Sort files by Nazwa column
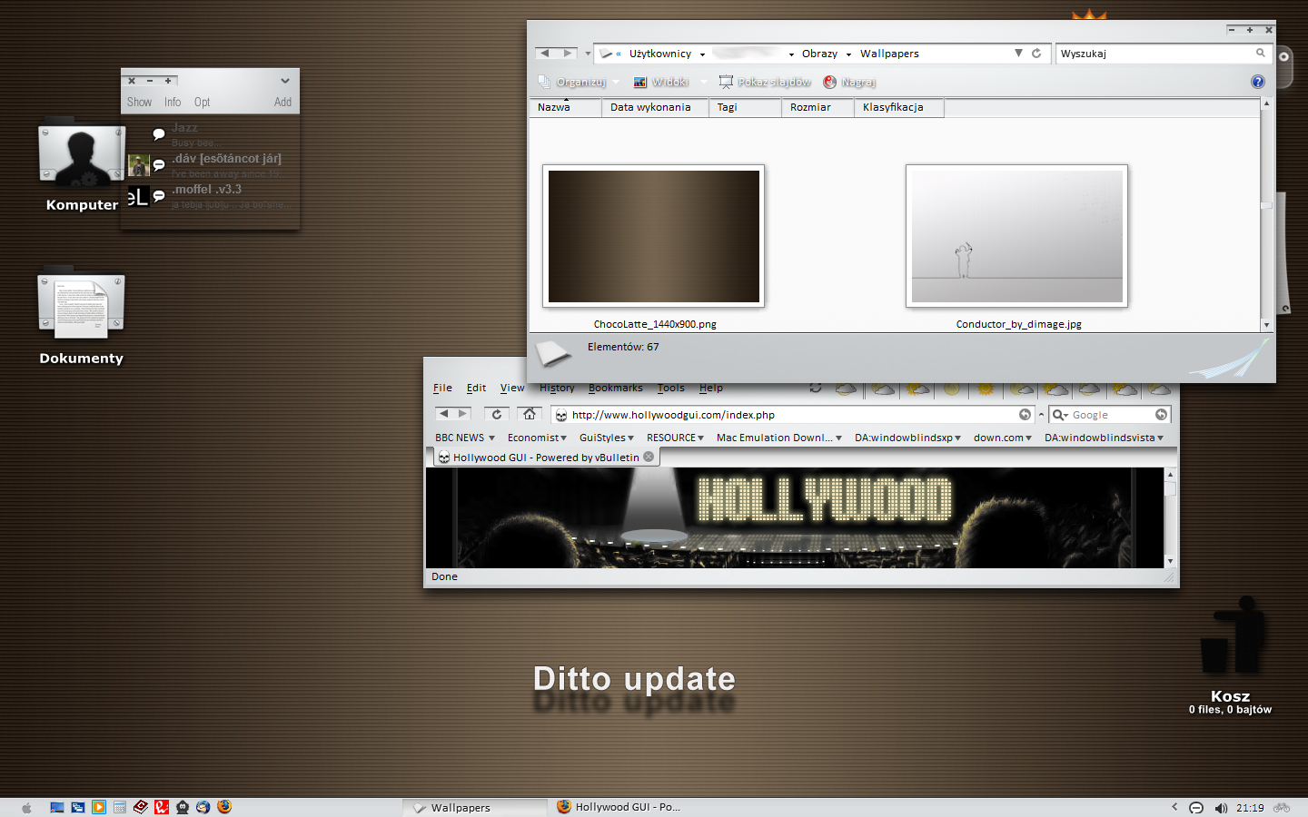The width and height of the screenshot is (1308, 817). point(565,107)
